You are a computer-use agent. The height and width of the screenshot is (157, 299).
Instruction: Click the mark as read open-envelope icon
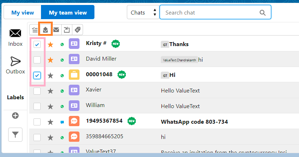[46, 30]
